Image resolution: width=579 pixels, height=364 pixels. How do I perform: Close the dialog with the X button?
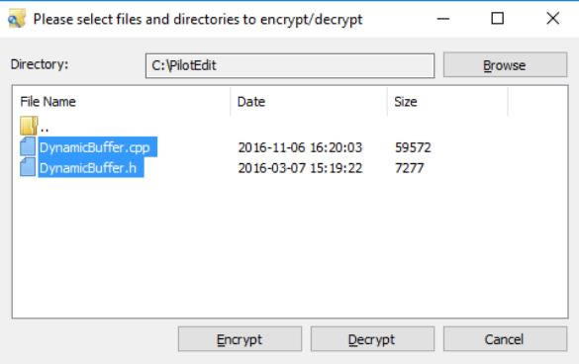click(553, 18)
